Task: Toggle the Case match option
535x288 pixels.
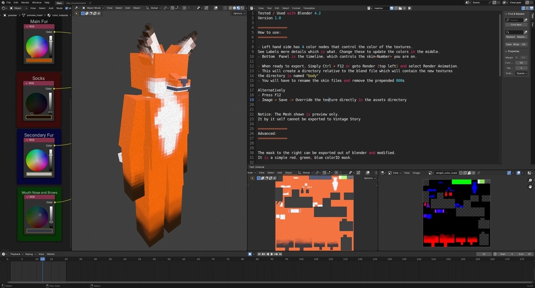Action: [x=509, y=44]
